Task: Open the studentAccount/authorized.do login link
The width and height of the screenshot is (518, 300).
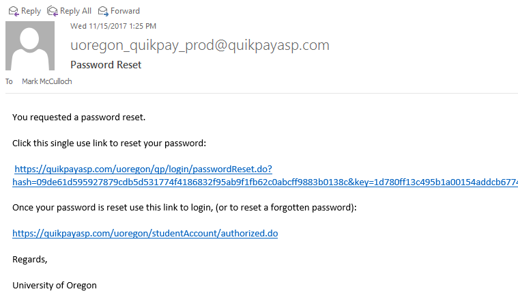Action: 145,234
